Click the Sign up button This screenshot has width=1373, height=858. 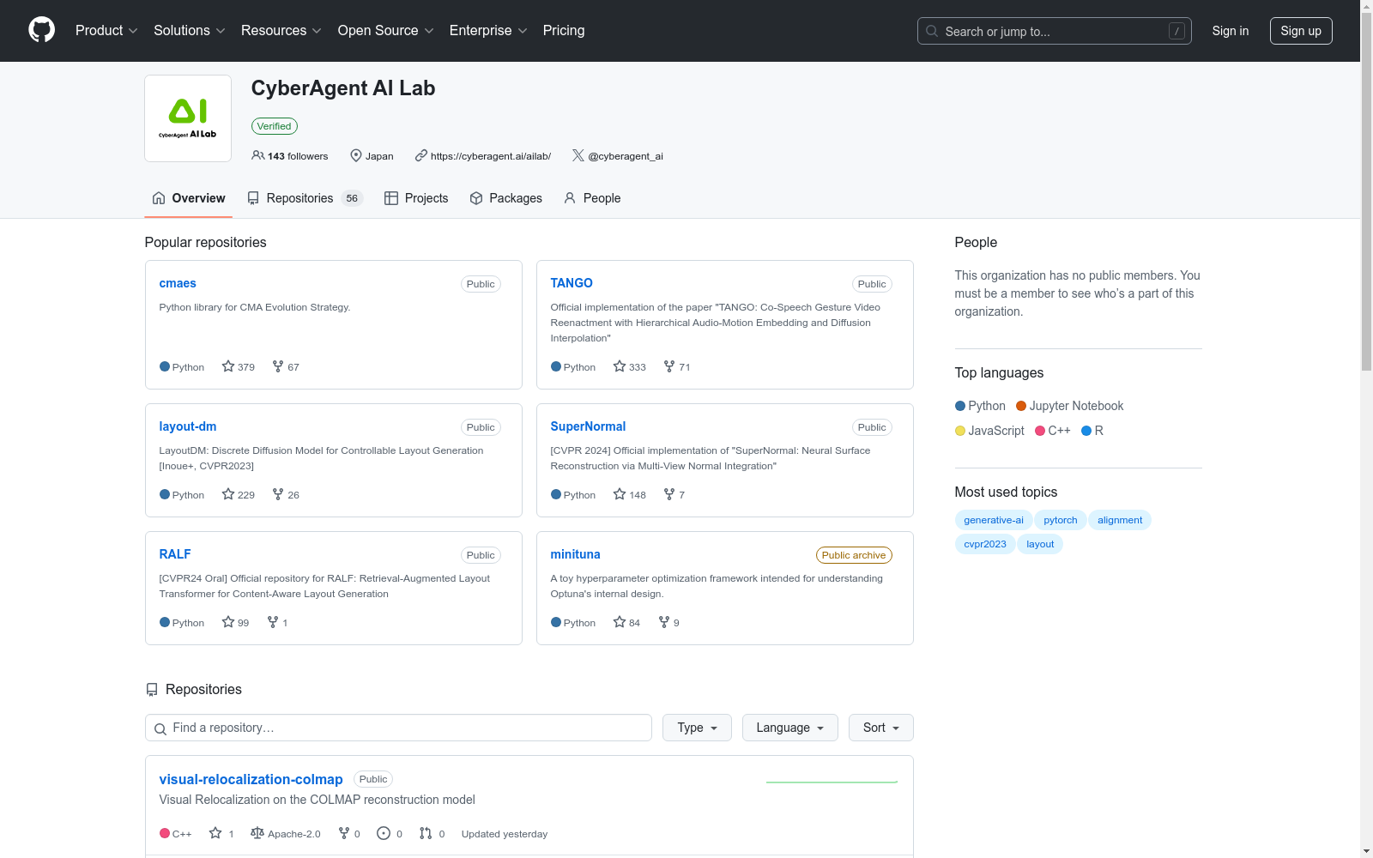[1301, 31]
